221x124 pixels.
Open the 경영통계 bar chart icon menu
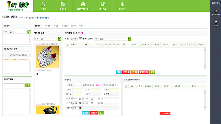point(122,6)
